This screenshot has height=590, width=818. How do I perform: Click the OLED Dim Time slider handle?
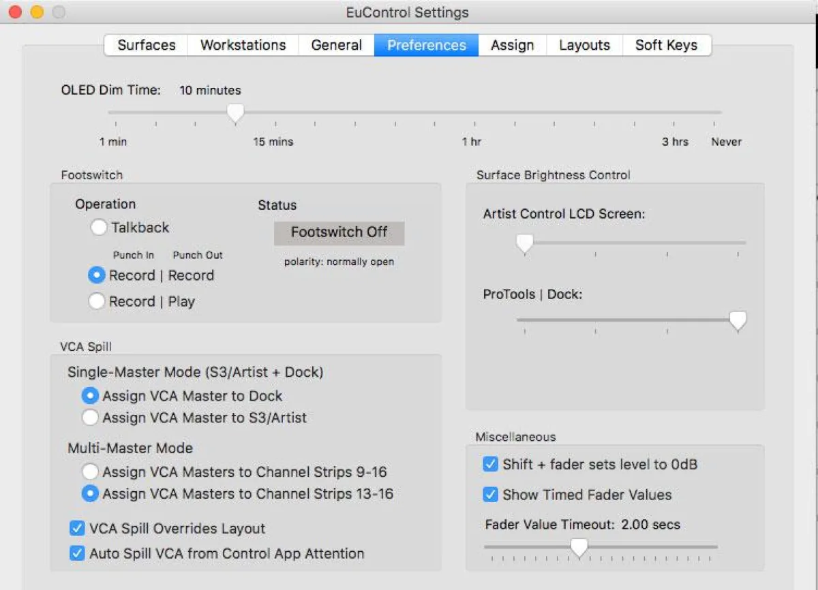(x=235, y=113)
